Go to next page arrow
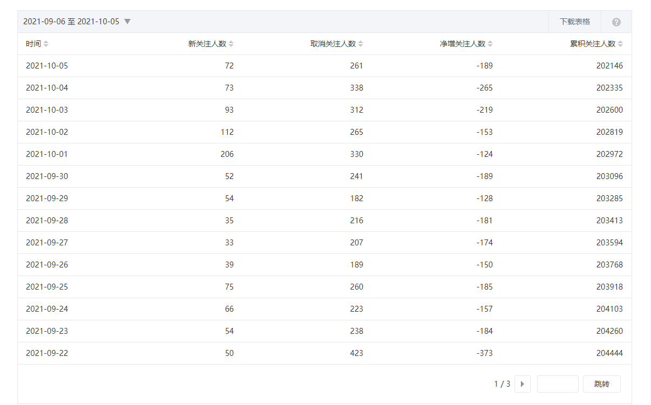 (x=522, y=384)
